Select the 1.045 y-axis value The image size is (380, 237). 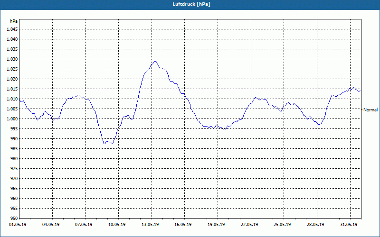12,29
